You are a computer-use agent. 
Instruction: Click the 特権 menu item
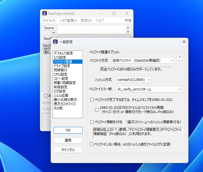pyautogui.click(x=128, y=21)
